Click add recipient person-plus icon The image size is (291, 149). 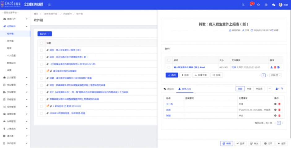pyautogui.click(x=277, y=89)
